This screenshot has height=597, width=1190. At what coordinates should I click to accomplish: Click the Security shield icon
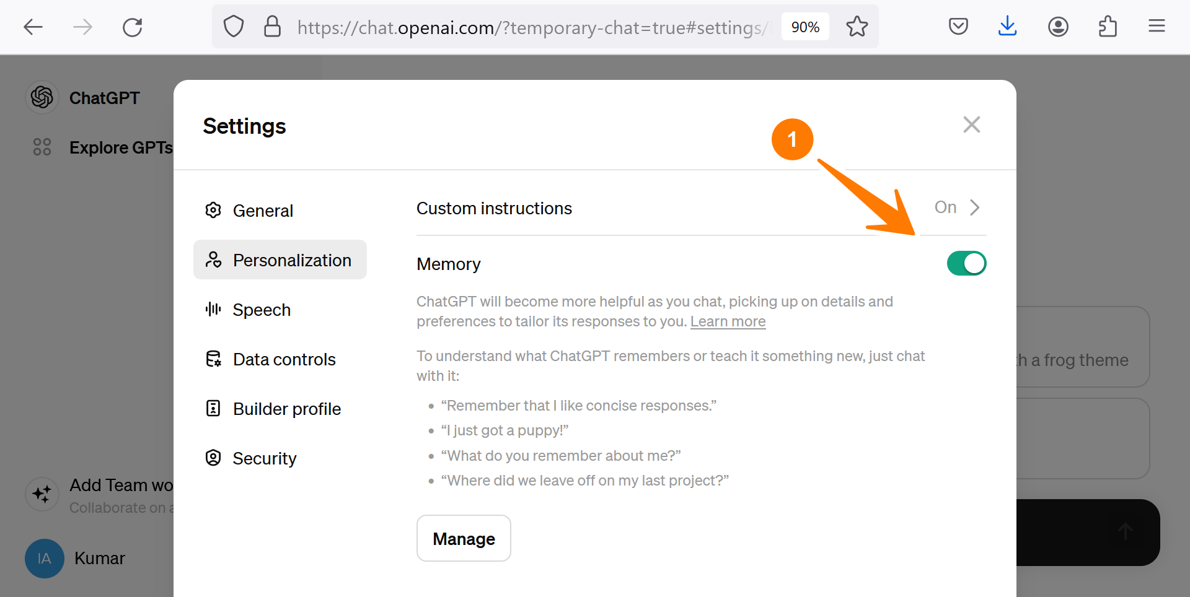213,458
